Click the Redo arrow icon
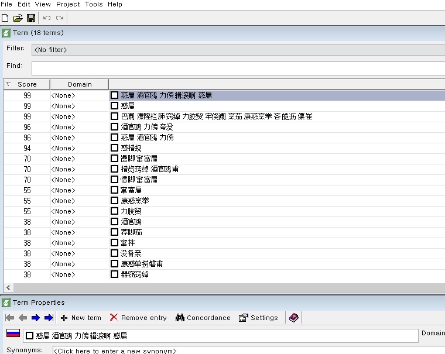The image size is (445, 354). pos(60,18)
